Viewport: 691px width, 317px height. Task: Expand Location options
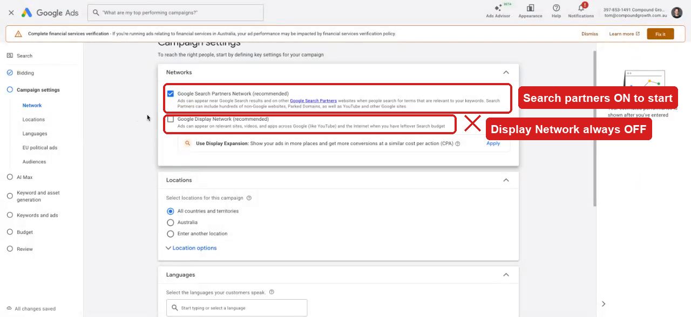tap(191, 248)
